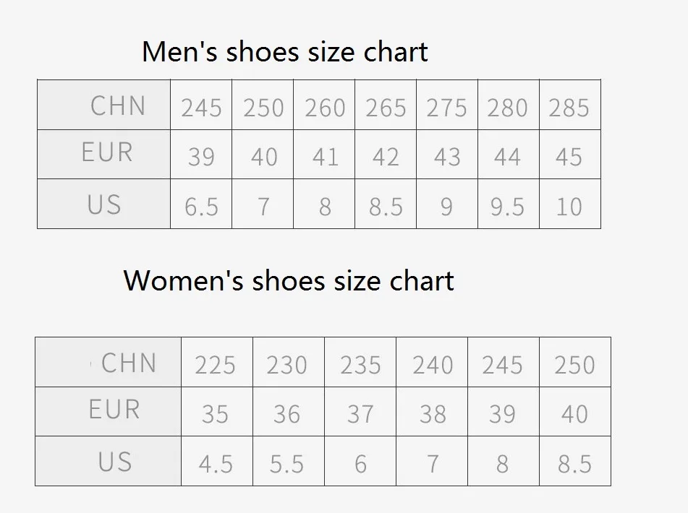Click women's EUR size 37 cell
Image resolution: width=688 pixels, height=513 pixels.
(360, 411)
